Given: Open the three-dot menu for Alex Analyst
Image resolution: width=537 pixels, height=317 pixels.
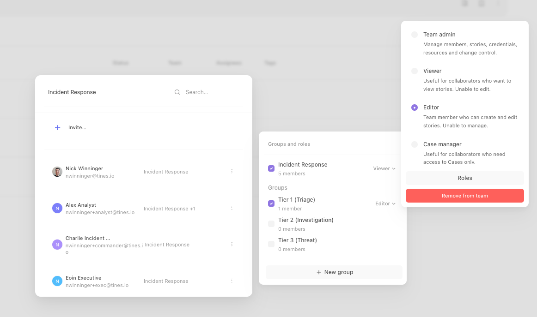Looking at the screenshot, I should [232, 208].
